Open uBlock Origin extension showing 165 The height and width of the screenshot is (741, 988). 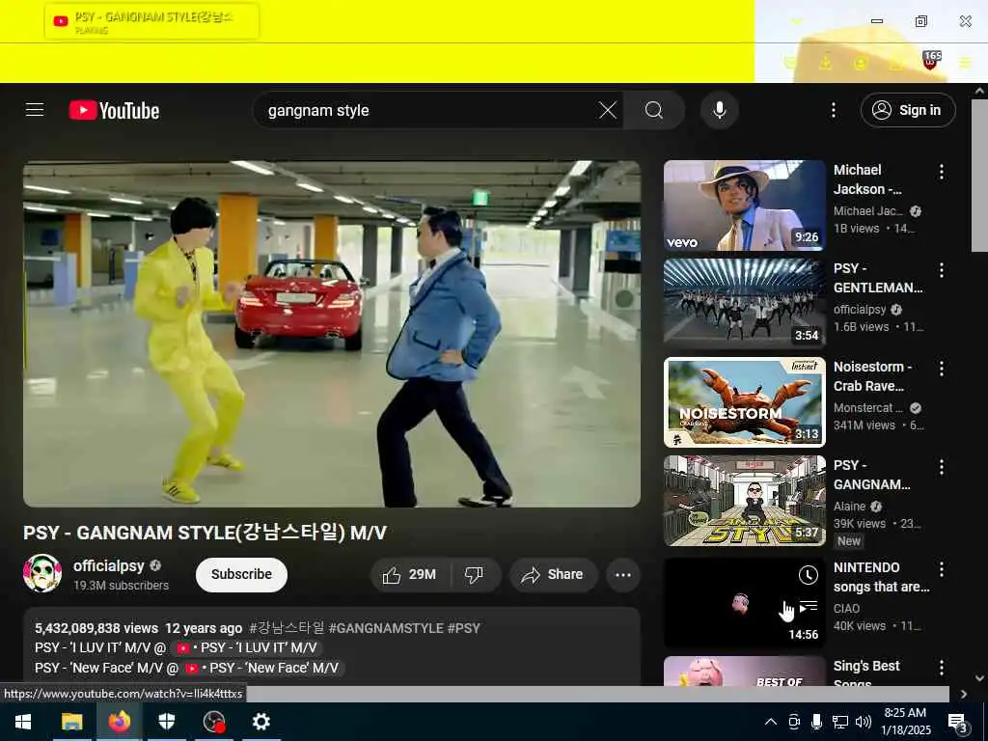click(931, 61)
